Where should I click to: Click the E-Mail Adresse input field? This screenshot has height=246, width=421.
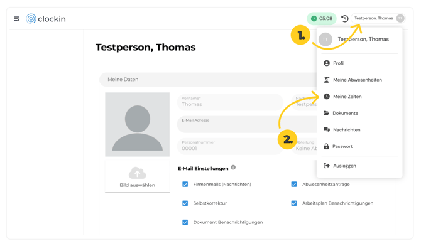(247, 124)
